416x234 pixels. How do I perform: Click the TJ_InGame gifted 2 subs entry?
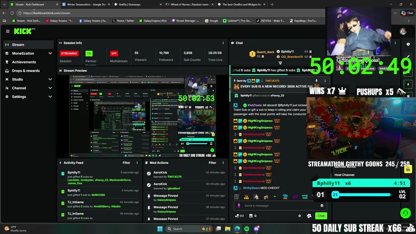[100, 204]
